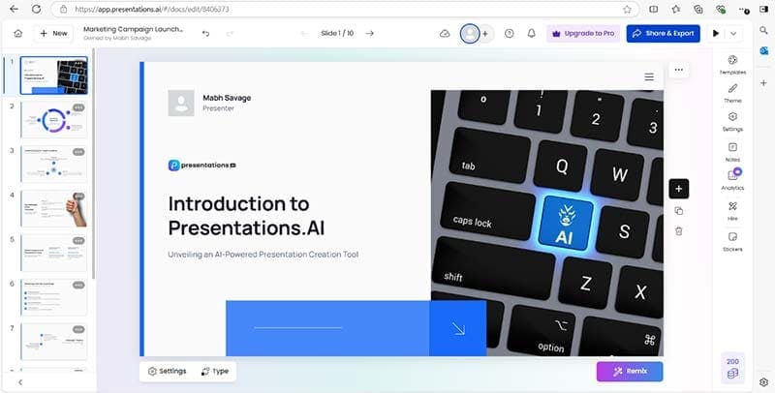Collapse the slide thumbnail panel
The image size is (775, 393).
coord(20,382)
